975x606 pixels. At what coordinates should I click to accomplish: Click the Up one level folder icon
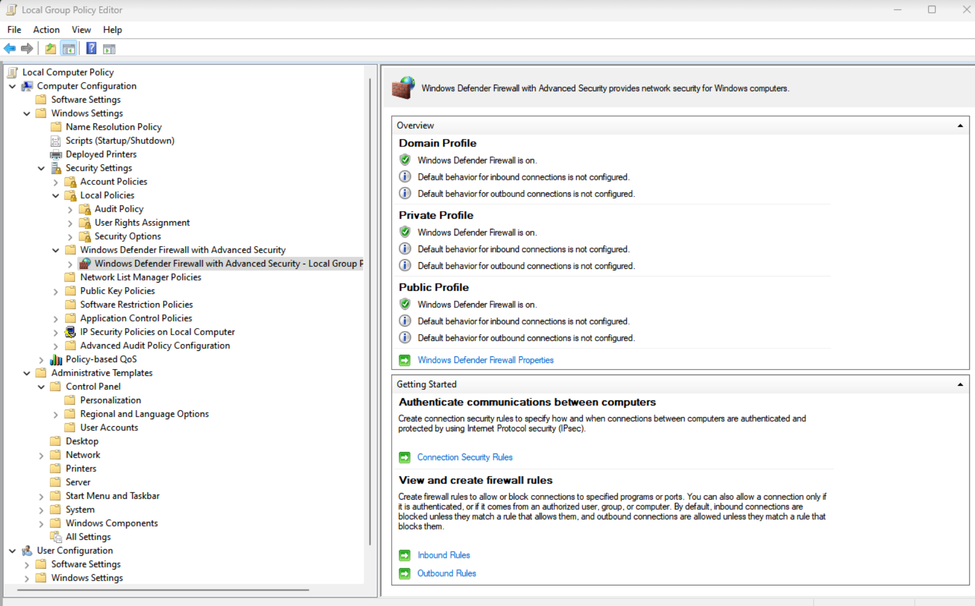tap(50, 49)
